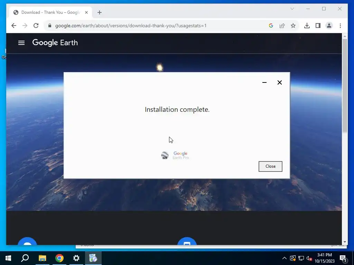The image size is (354, 265).
Task: Expand the tab search chevron in Chrome
Action: 292,9
